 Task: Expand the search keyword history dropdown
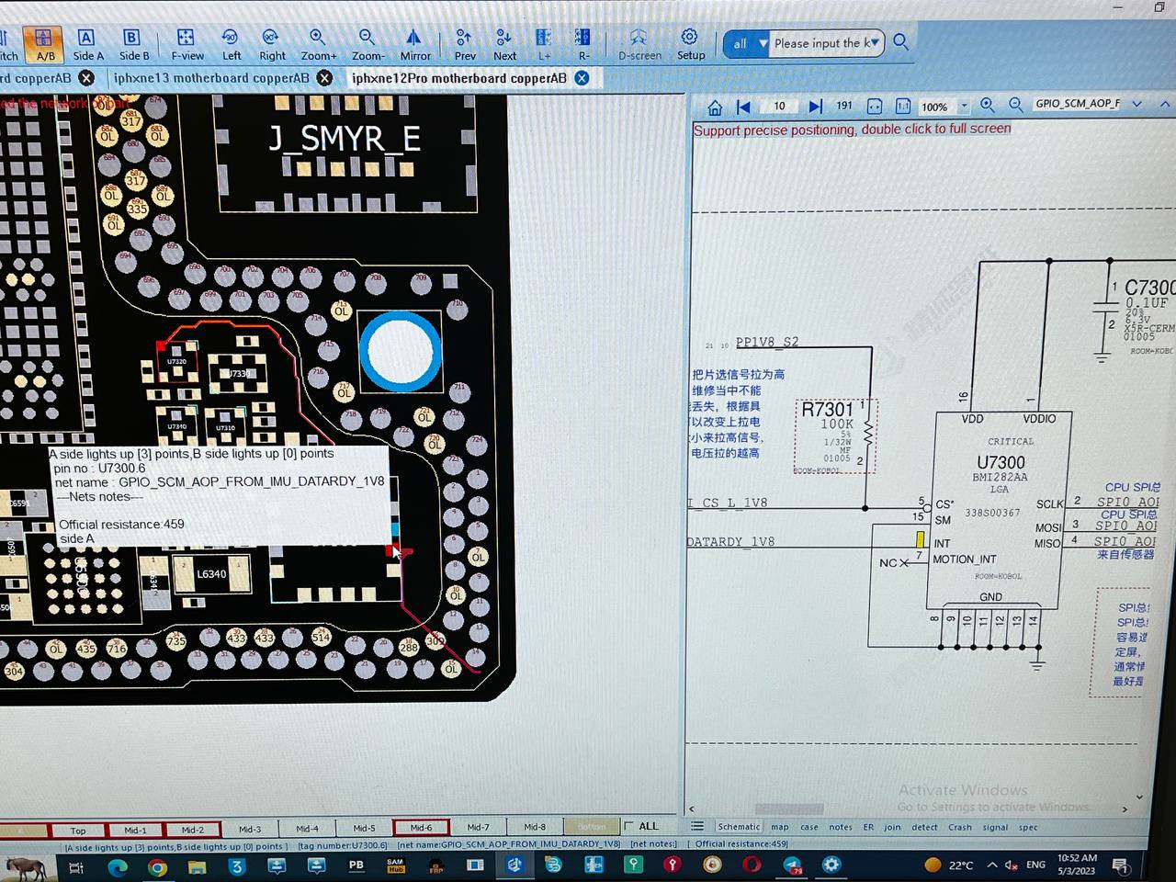pyautogui.click(x=874, y=42)
